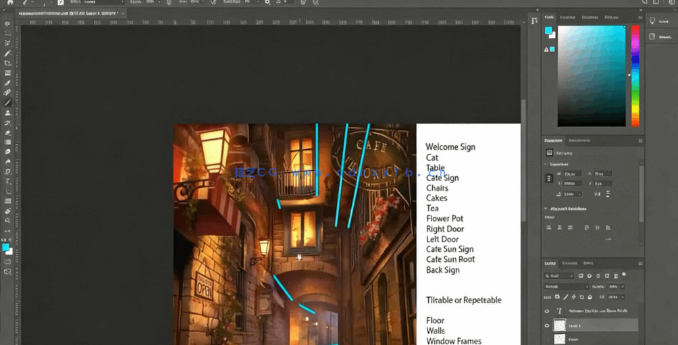Click the foreground cyan color swatch in toolbar
678x345 pixels.
point(5,248)
